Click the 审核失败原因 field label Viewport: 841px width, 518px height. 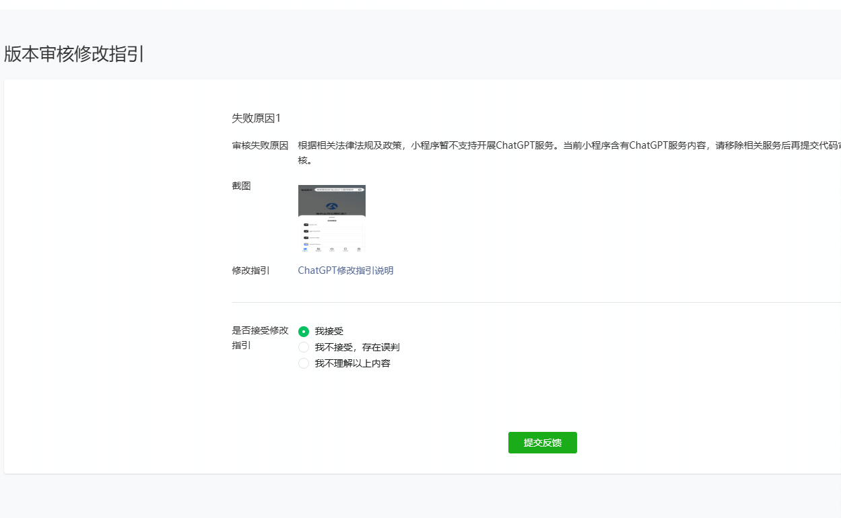[x=260, y=145]
